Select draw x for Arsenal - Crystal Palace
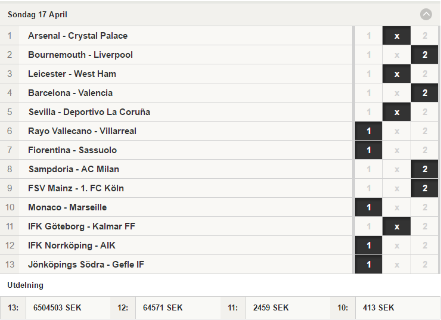The image size is (441, 320). (x=396, y=36)
